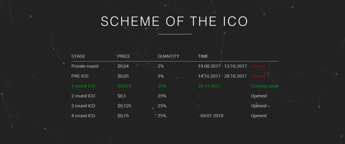This screenshot has height=144, width=345.
Task: Select the 20.11.2017 start date
Action: [209, 86]
